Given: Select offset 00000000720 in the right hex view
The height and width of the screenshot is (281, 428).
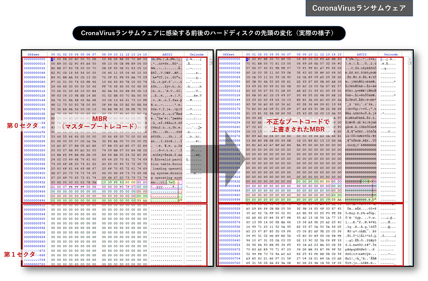Looking at the screenshot, I should click(230, 263).
